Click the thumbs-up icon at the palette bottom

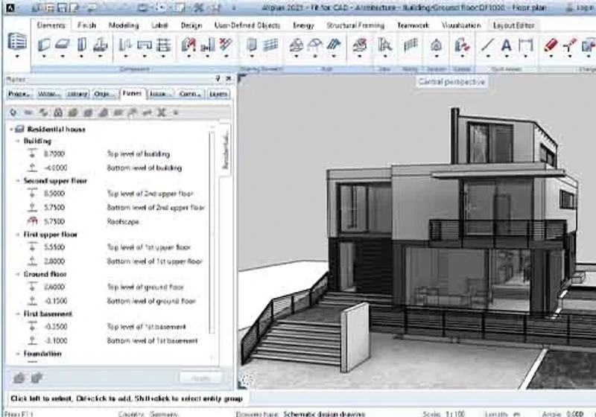pos(19,378)
